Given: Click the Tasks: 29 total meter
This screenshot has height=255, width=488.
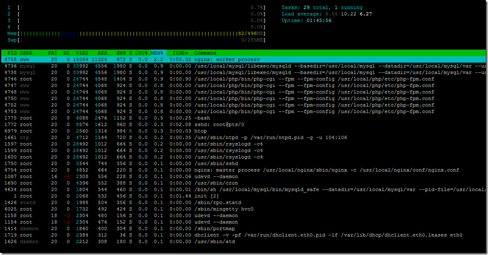Looking at the screenshot, I should click(x=322, y=8).
